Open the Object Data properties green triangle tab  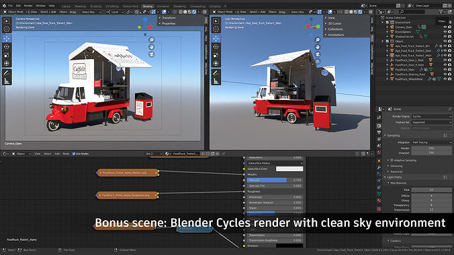tap(379, 194)
